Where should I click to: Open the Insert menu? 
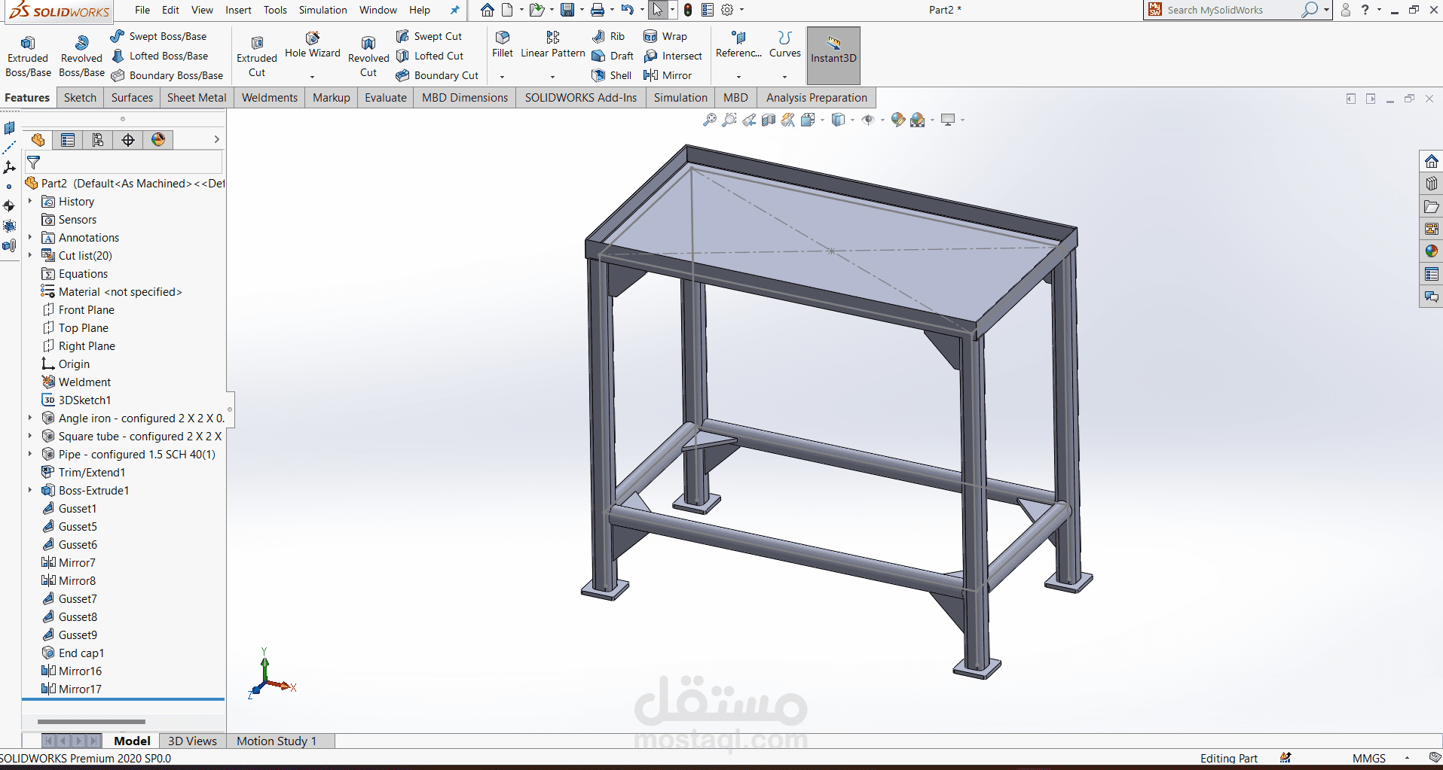(x=238, y=10)
